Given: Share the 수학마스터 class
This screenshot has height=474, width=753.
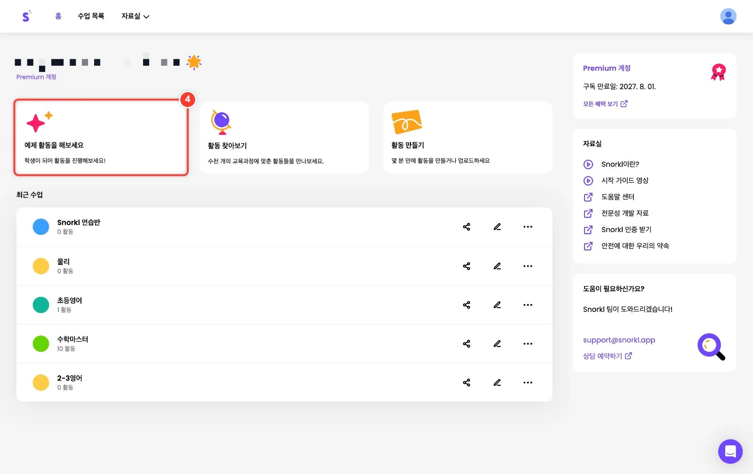Looking at the screenshot, I should [x=466, y=344].
